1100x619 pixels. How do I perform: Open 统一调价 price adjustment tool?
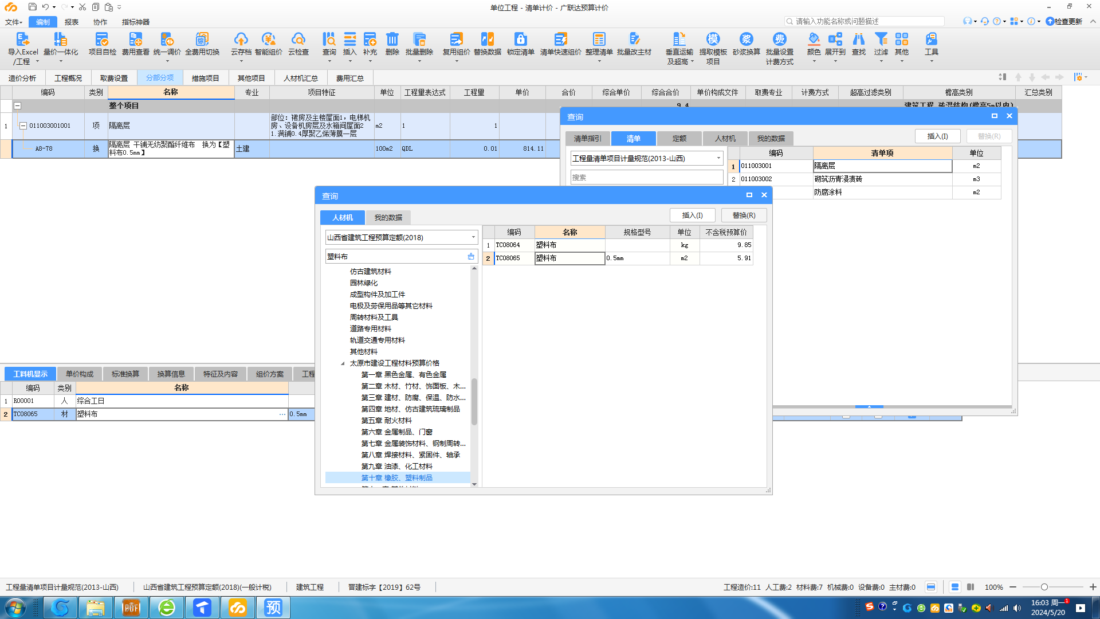click(167, 45)
